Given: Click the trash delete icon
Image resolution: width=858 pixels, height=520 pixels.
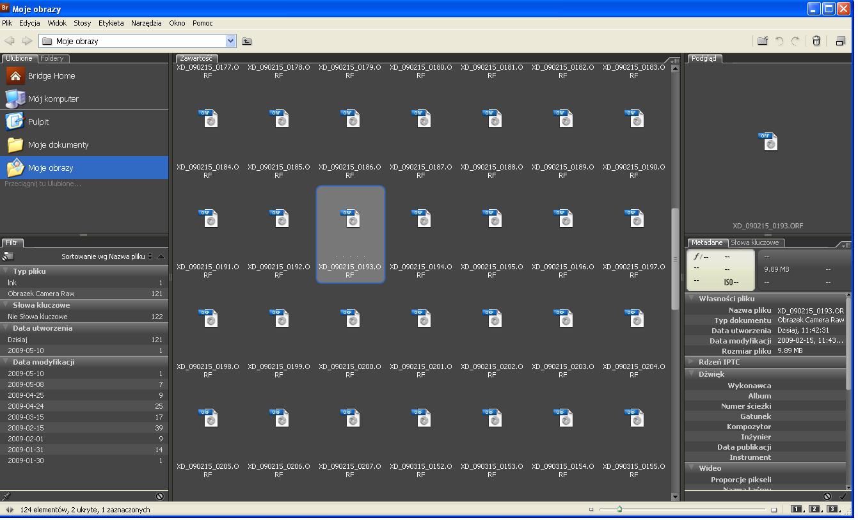Looking at the screenshot, I should point(816,41).
